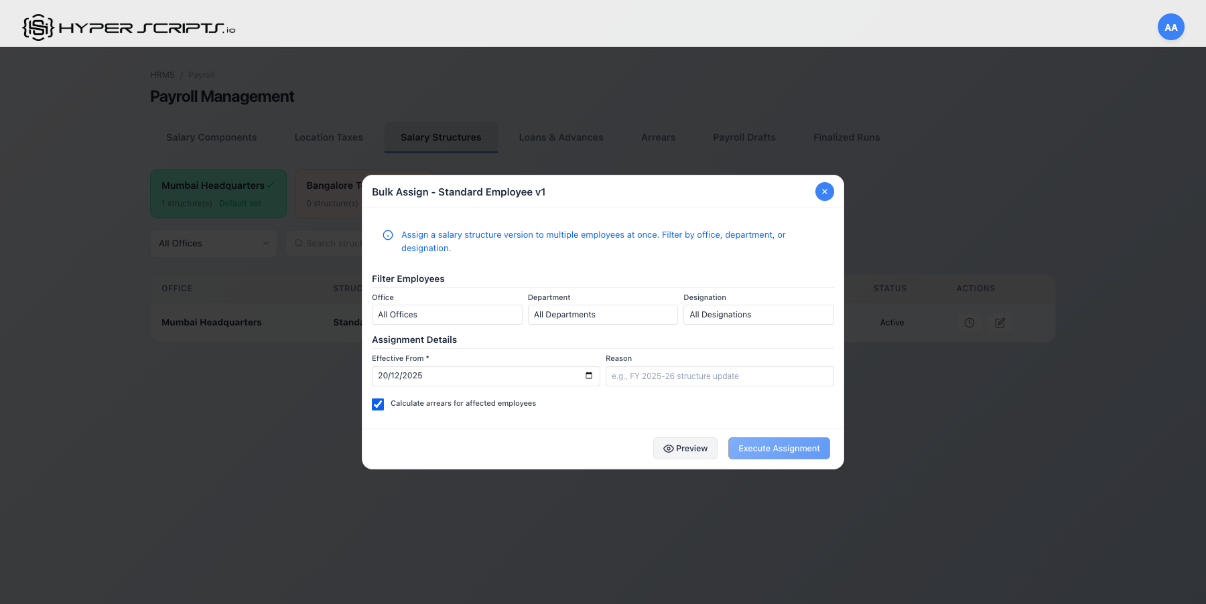Open the AA user avatar menu

(1170, 27)
